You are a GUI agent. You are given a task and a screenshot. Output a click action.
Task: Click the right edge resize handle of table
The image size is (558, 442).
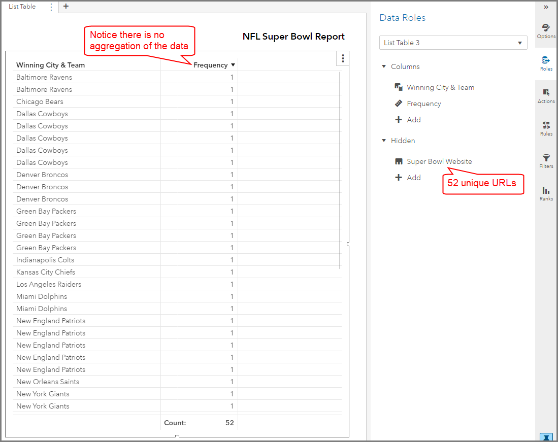[348, 244]
